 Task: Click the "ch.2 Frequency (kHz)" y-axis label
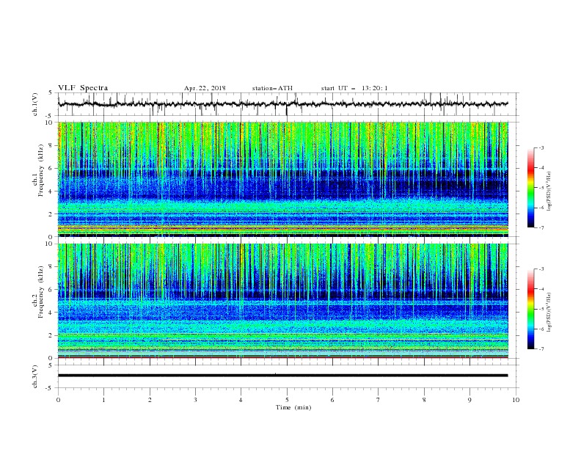point(38,291)
